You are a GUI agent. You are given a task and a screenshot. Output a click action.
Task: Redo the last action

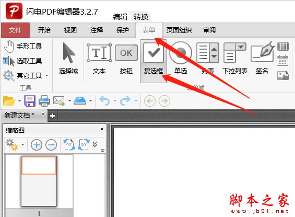[125, 101]
